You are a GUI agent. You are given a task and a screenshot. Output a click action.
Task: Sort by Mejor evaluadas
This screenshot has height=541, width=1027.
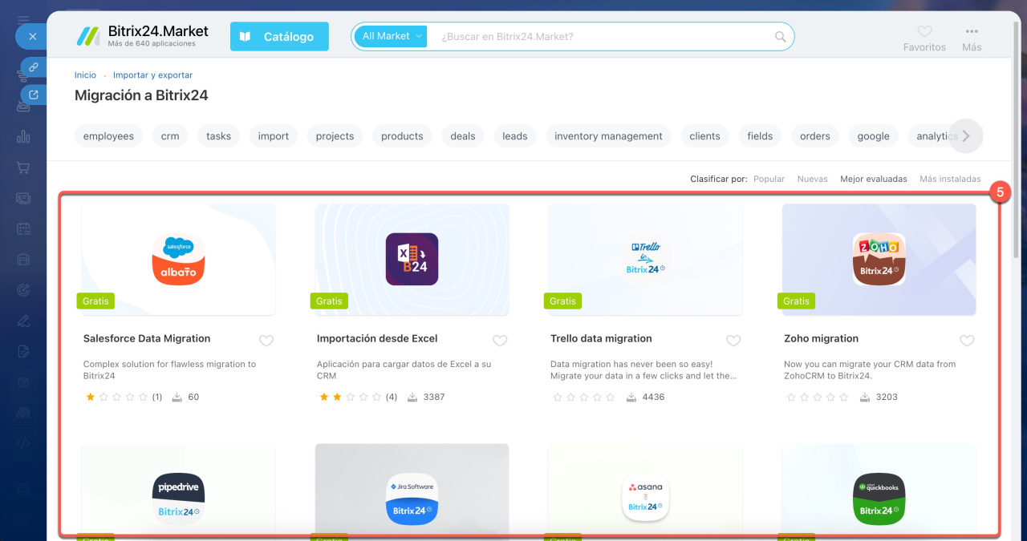pos(873,179)
